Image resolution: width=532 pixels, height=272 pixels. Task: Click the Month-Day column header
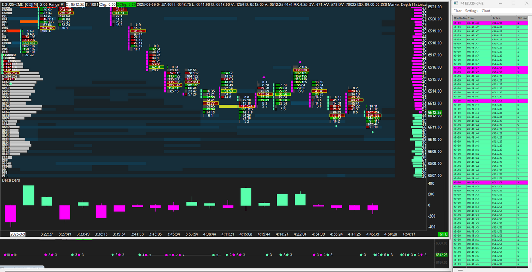[459, 18]
